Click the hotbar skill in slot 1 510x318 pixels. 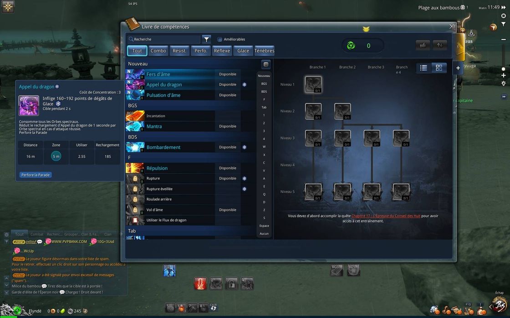[x=200, y=283]
